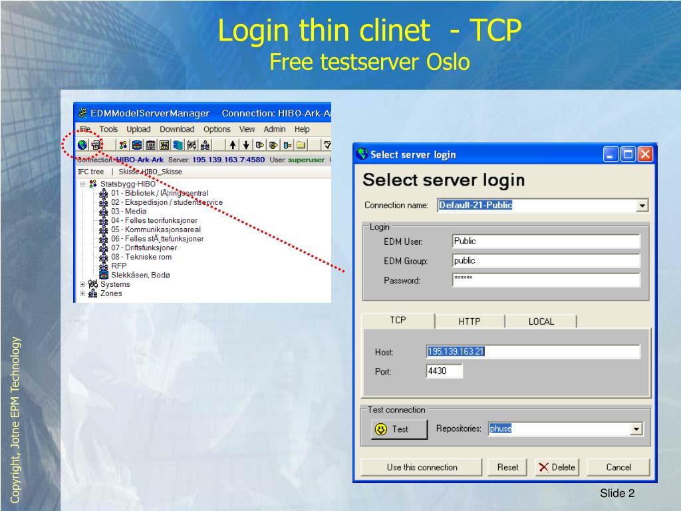Click the down arrow toolbar icon
Viewport: 681px width, 511px height.
point(246,144)
